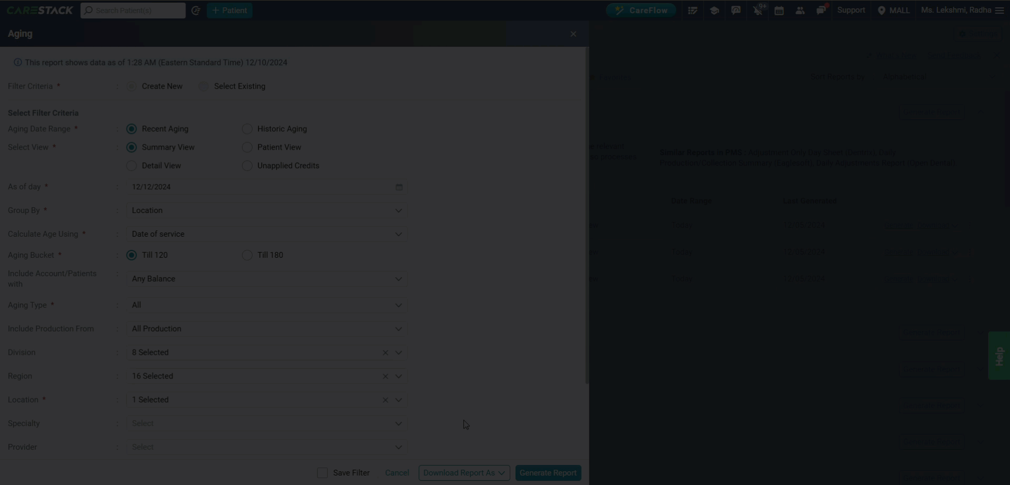Click the Generate Report button
Image resolution: width=1010 pixels, height=485 pixels.
[548, 473]
